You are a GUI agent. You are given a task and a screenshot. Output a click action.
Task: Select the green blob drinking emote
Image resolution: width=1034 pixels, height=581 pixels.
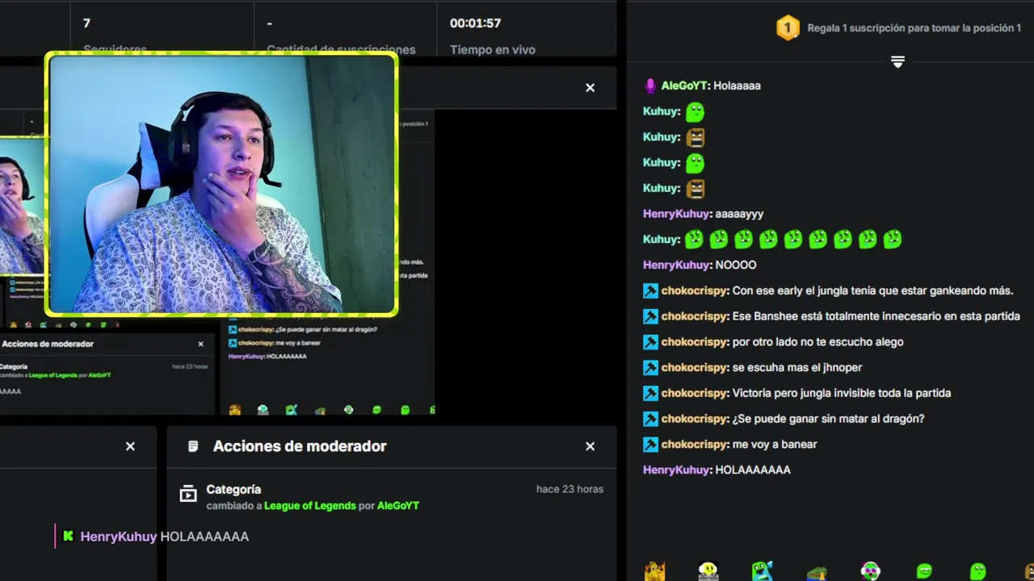pyautogui.click(x=763, y=571)
